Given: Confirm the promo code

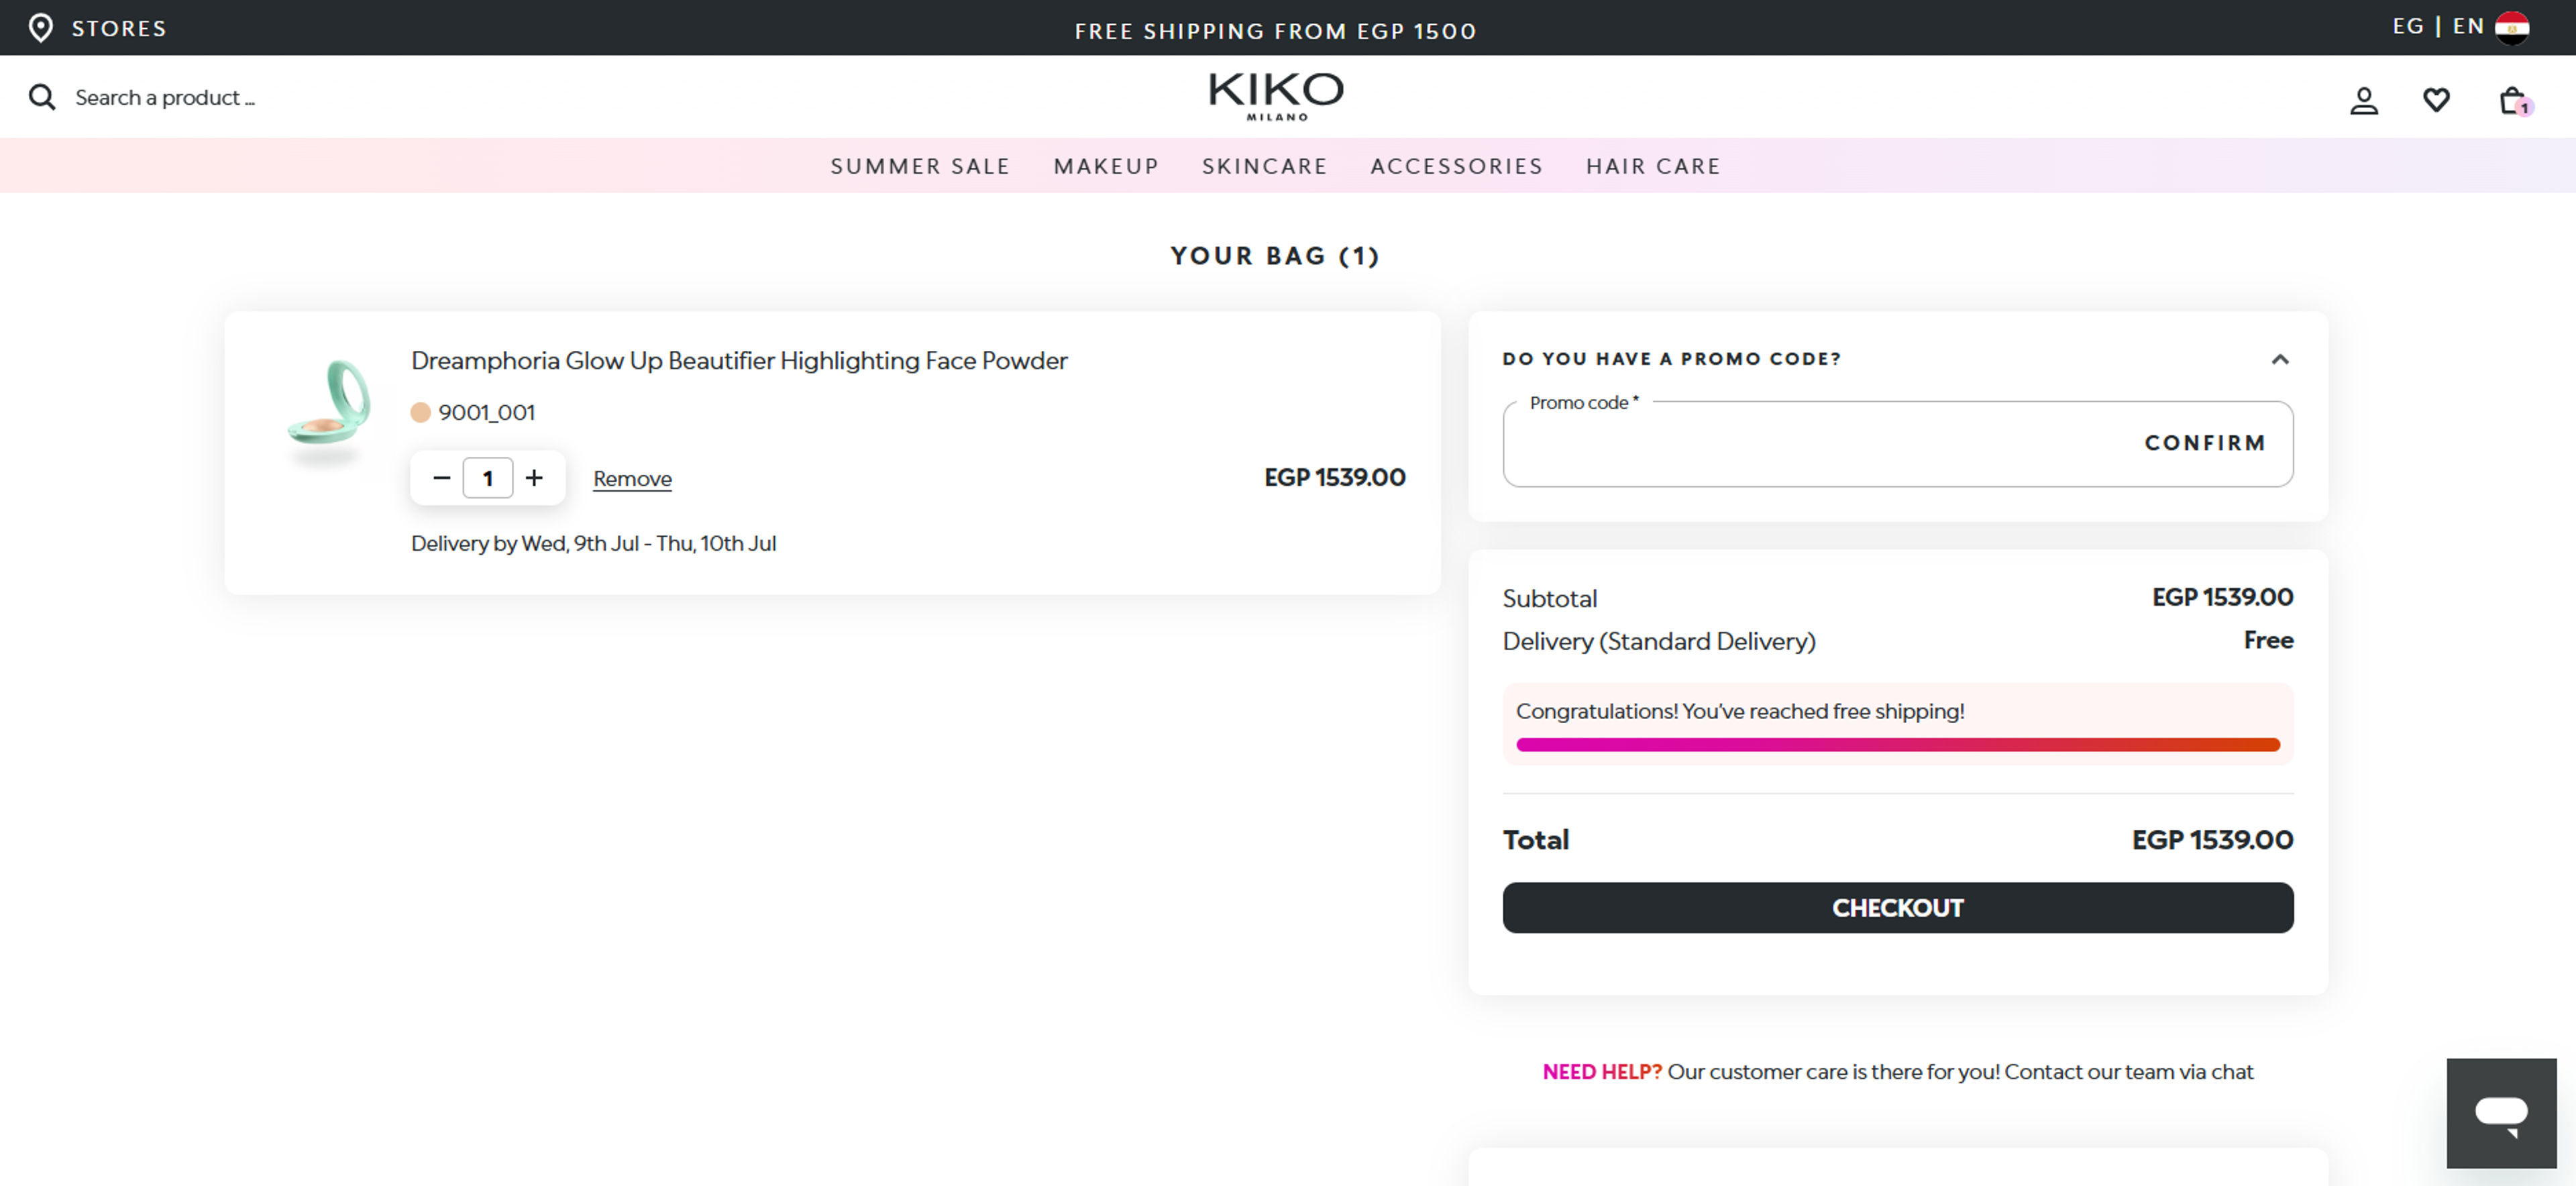Looking at the screenshot, I should [2205, 443].
